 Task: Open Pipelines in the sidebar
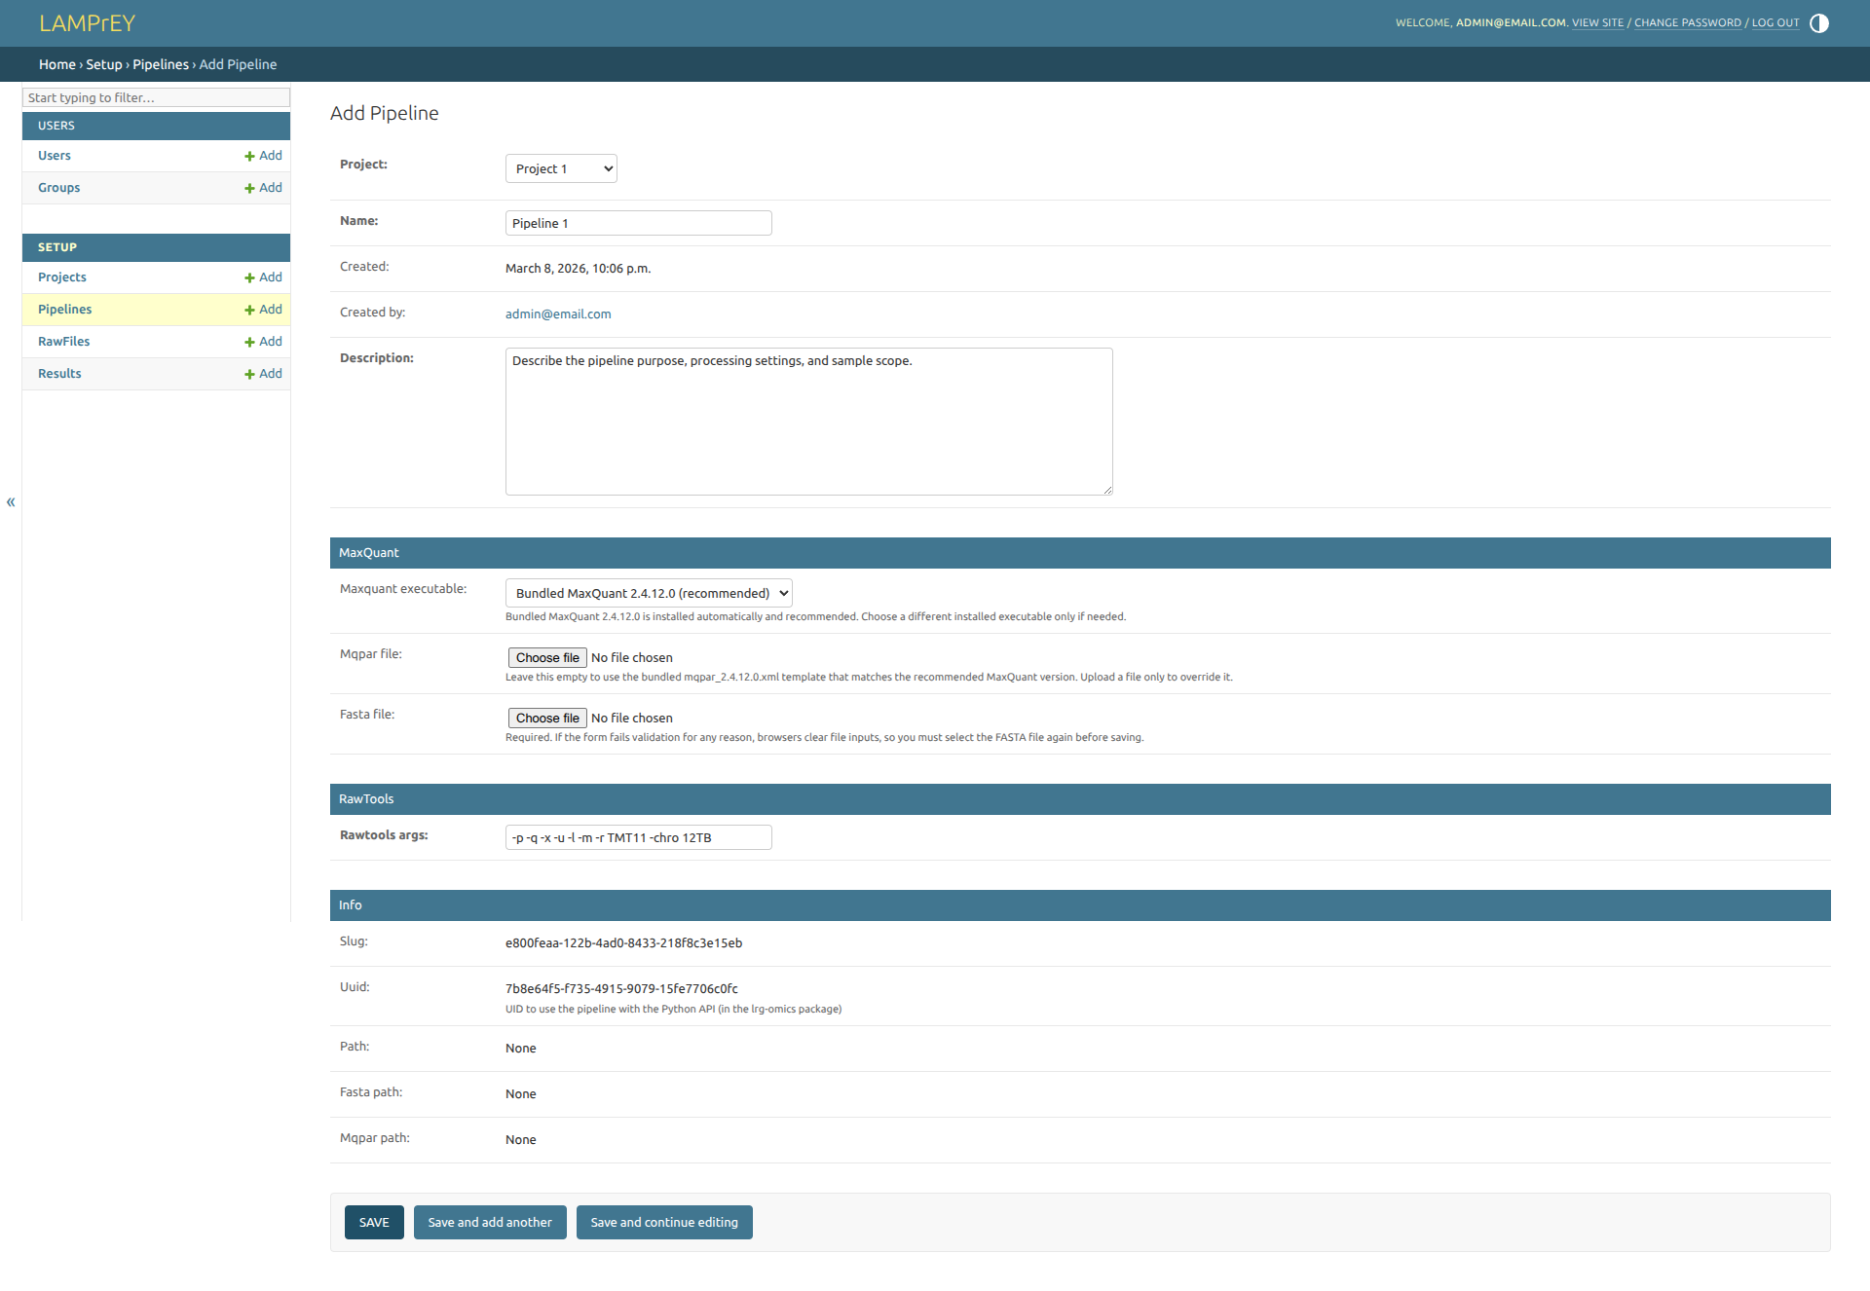click(64, 310)
